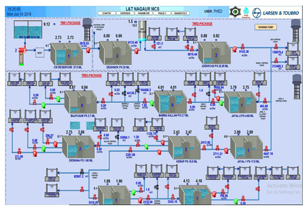
Task: Switch to the OVERVIEW screen
Action: coord(125,13)
